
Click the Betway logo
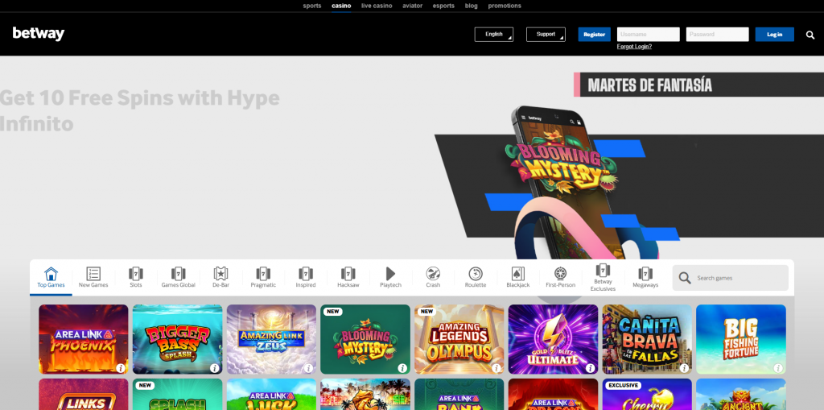coord(39,34)
